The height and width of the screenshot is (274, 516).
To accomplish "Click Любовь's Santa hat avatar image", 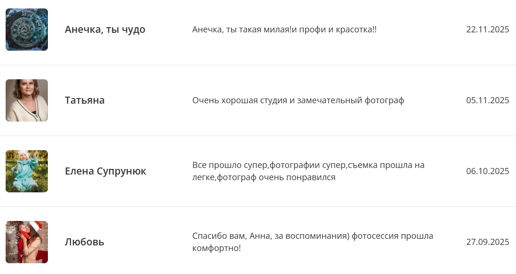I will point(27,242).
